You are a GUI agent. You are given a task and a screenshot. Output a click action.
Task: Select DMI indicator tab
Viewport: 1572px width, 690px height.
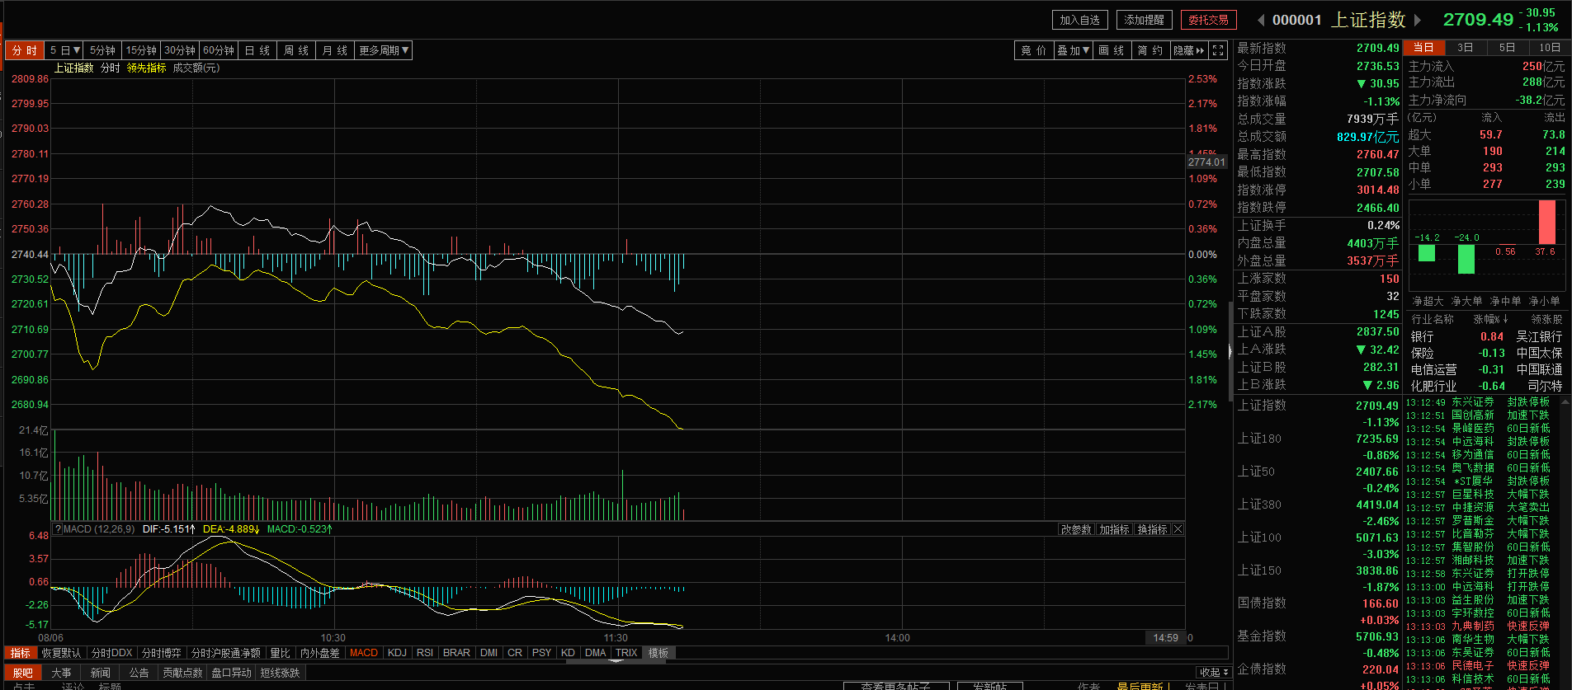[x=489, y=653]
